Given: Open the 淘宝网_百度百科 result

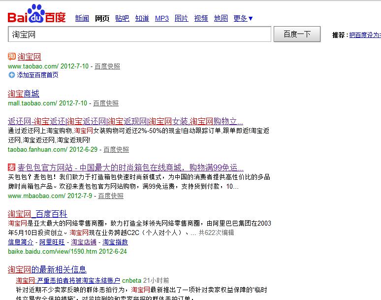Looking at the screenshot, I should [x=37, y=214].
